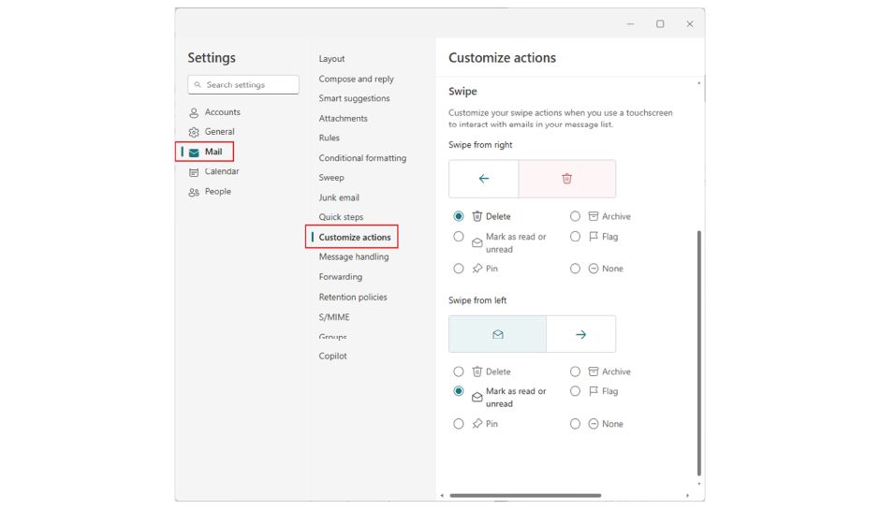Open Junk email settings
Viewport: 880px width, 510px height.
[x=339, y=197]
